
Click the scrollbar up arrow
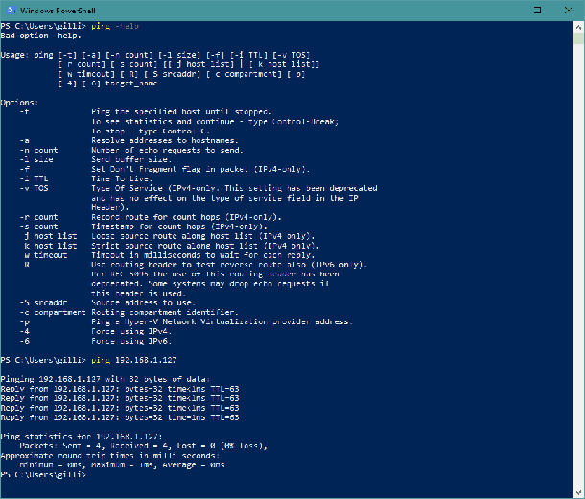point(578,27)
